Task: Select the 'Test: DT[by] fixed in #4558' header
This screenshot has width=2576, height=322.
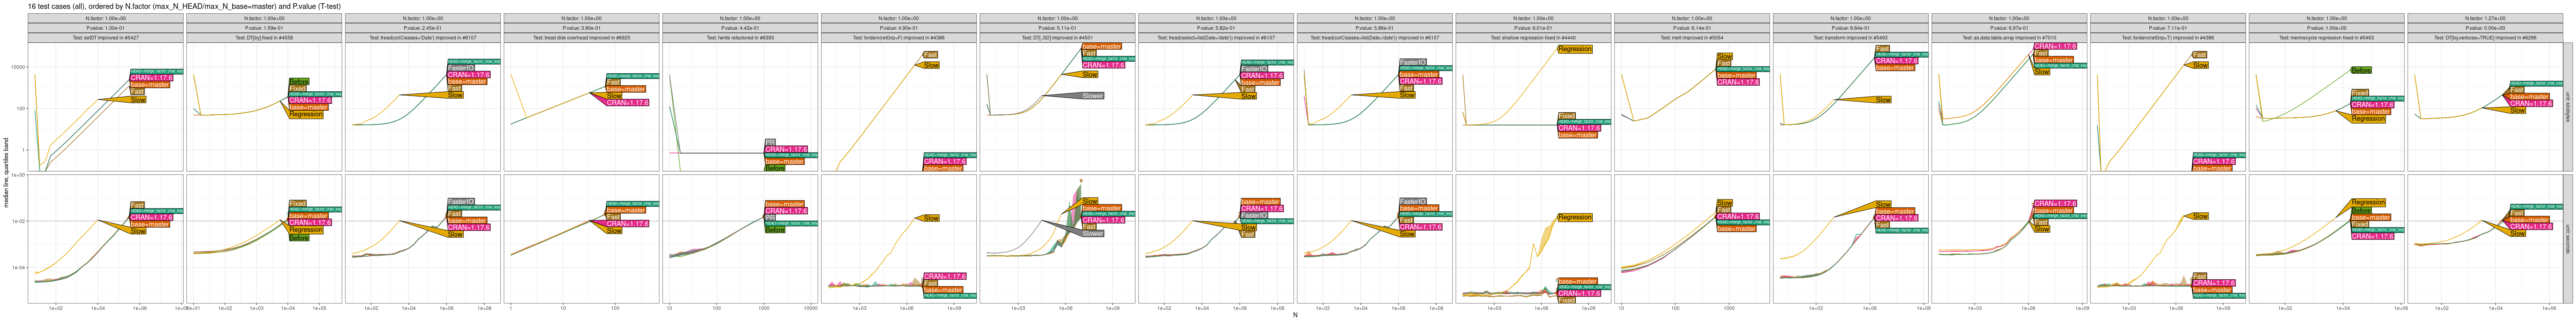Action: [264, 38]
